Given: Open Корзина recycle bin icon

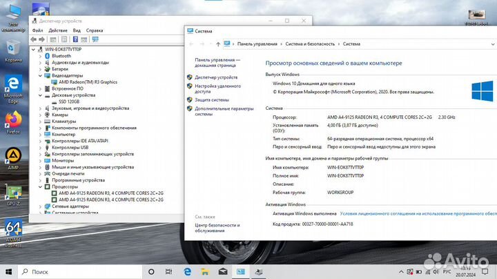Looking at the screenshot, I should [13, 50].
